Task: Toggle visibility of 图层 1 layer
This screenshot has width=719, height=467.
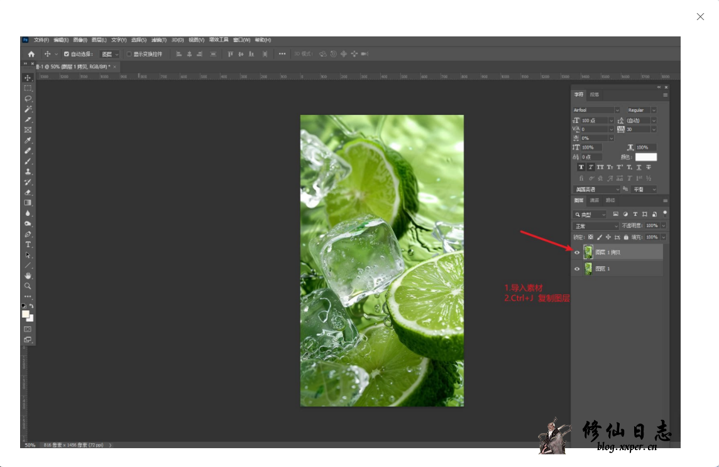Action: [577, 269]
